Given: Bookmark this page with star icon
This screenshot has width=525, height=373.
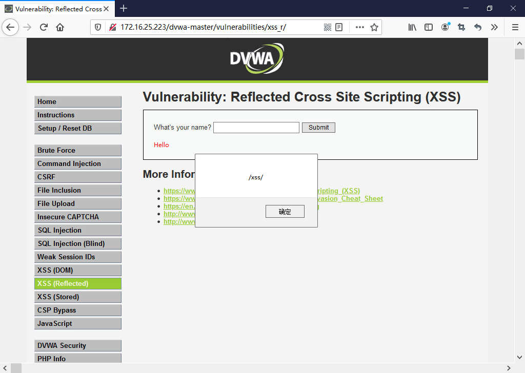Looking at the screenshot, I should tap(374, 27).
